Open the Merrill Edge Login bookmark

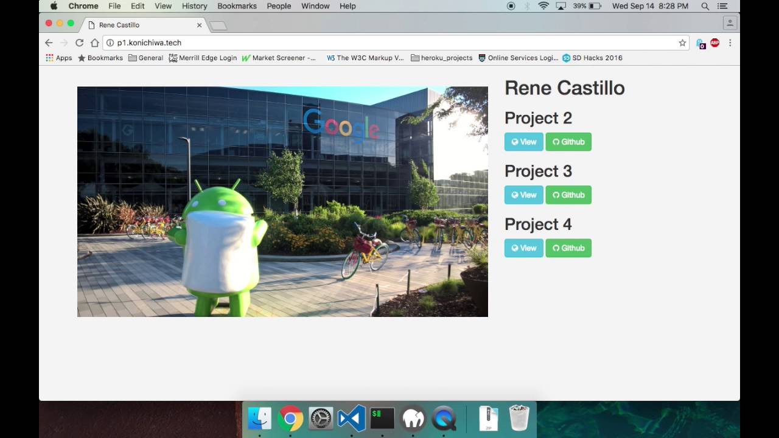[x=203, y=58]
